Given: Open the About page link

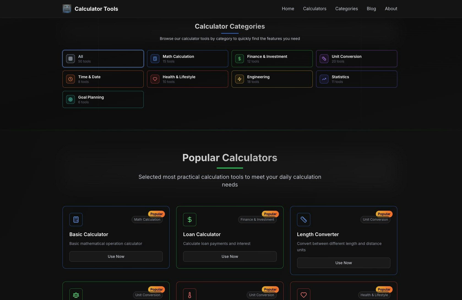Looking at the screenshot, I should (391, 9).
